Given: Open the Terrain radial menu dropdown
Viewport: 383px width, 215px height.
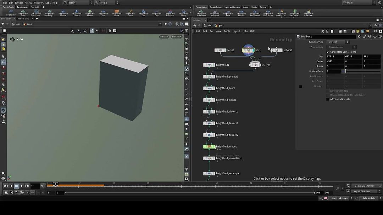Looking at the screenshot, I should pos(107,3).
